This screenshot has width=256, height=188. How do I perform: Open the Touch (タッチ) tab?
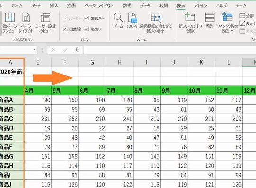pos(36,6)
